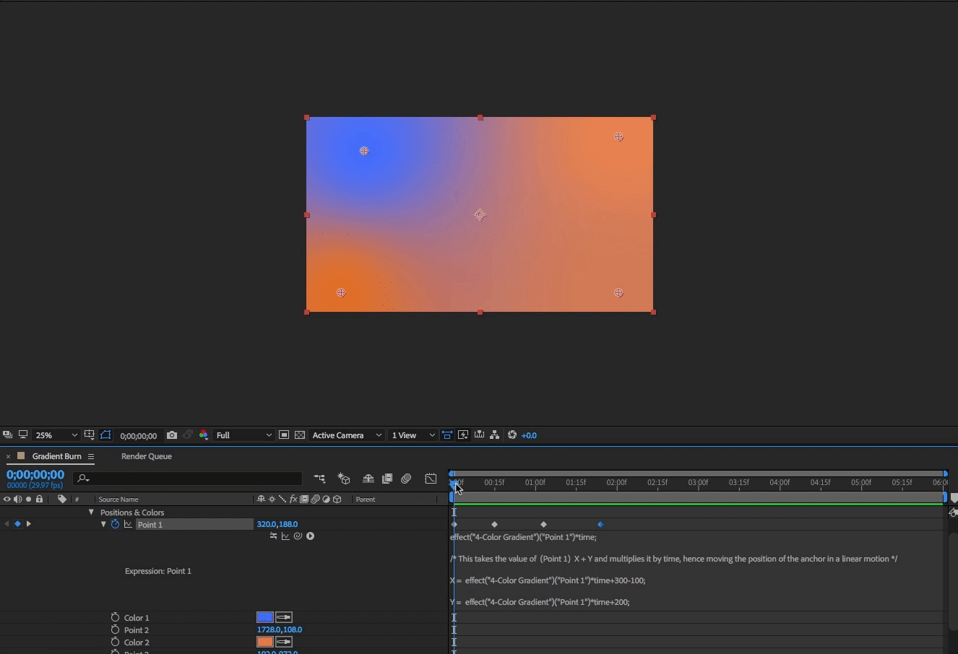Click the +0.0 exposure value
The height and width of the screenshot is (654, 958).
tap(529, 435)
